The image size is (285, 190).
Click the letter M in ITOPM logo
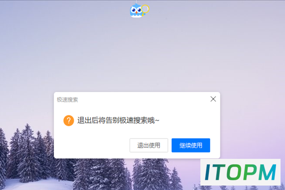coord(266,172)
